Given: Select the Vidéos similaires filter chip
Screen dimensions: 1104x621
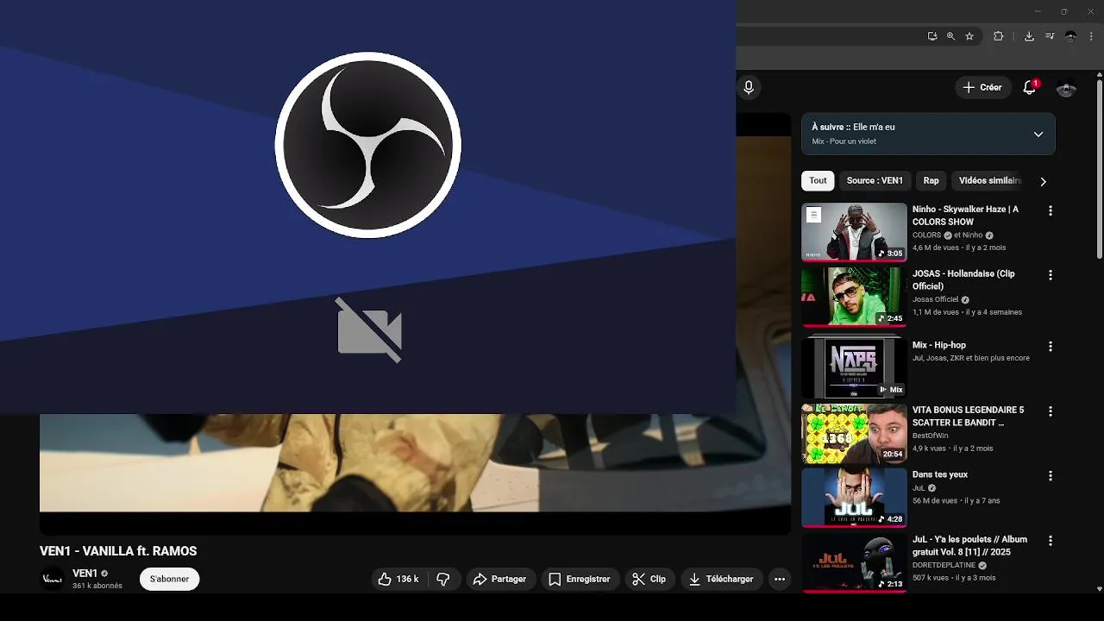Looking at the screenshot, I should click(x=990, y=181).
